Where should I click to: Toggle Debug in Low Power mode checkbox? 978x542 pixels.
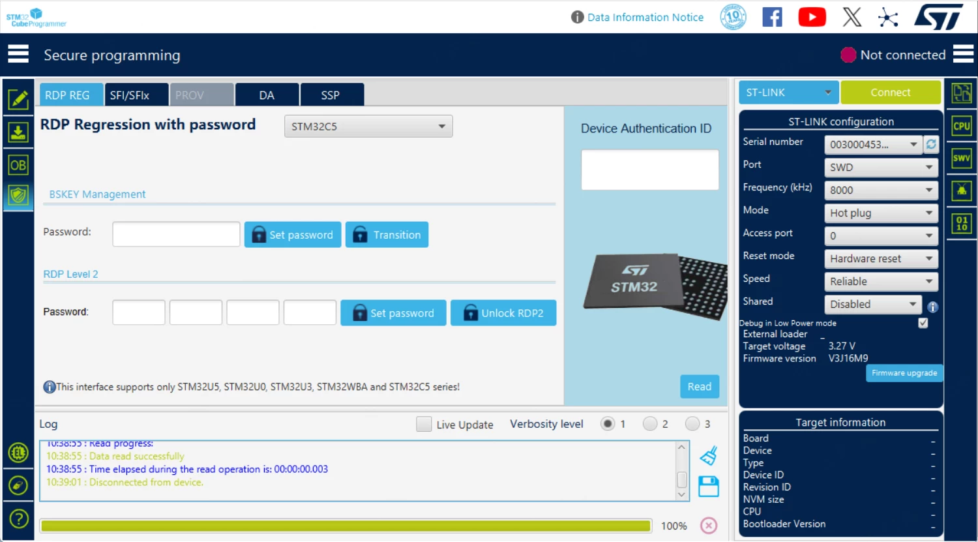pyautogui.click(x=923, y=323)
